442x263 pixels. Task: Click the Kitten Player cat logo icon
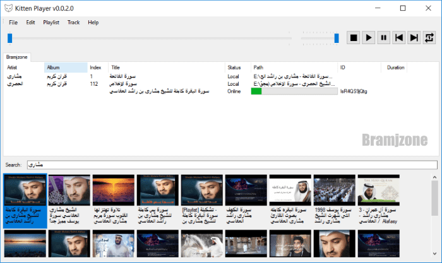[8, 8]
